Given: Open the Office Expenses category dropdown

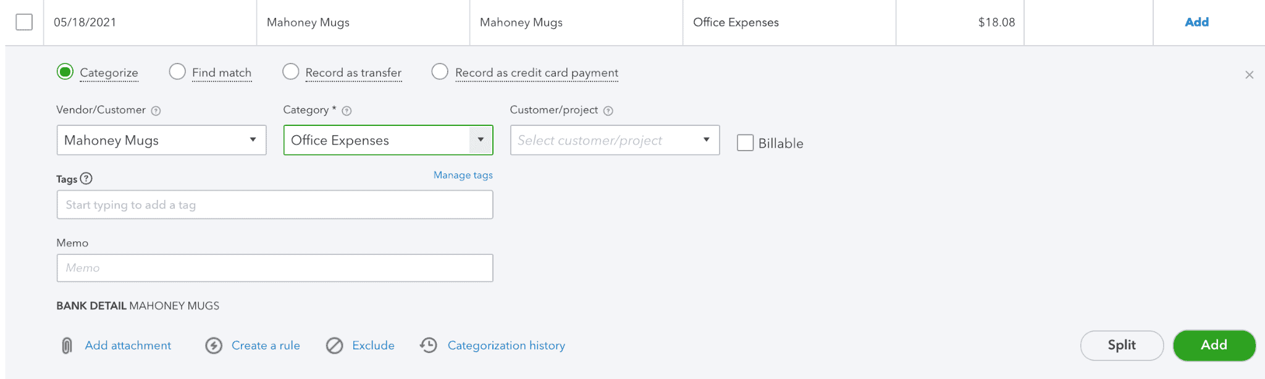Looking at the screenshot, I should click(481, 140).
